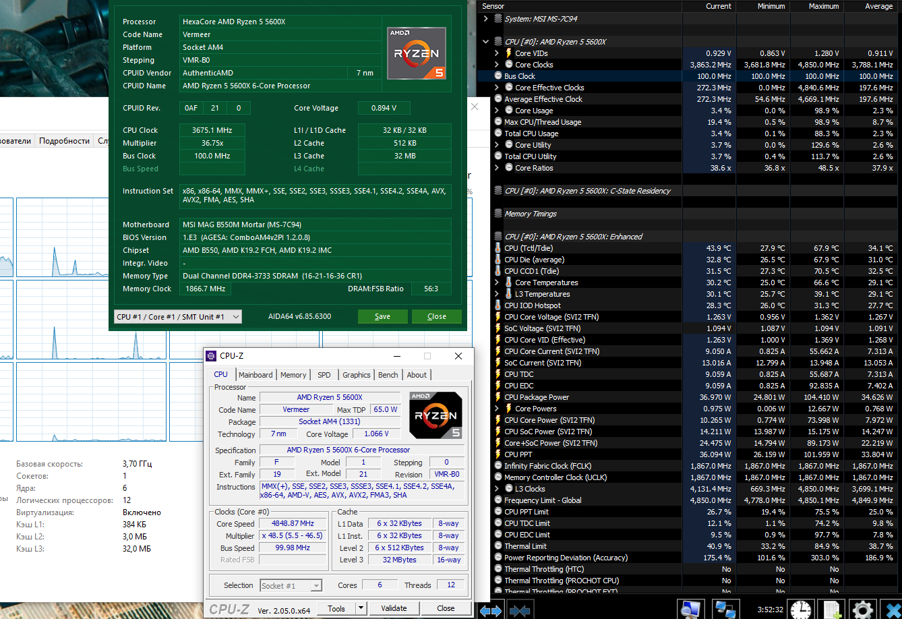Expand the Core Powers sensor row
The width and height of the screenshot is (902, 619).
coord(497,409)
